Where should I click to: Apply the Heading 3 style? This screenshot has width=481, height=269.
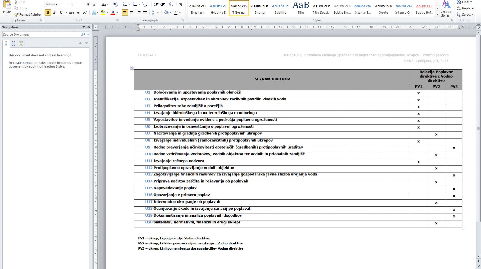click(x=218, y=8)
